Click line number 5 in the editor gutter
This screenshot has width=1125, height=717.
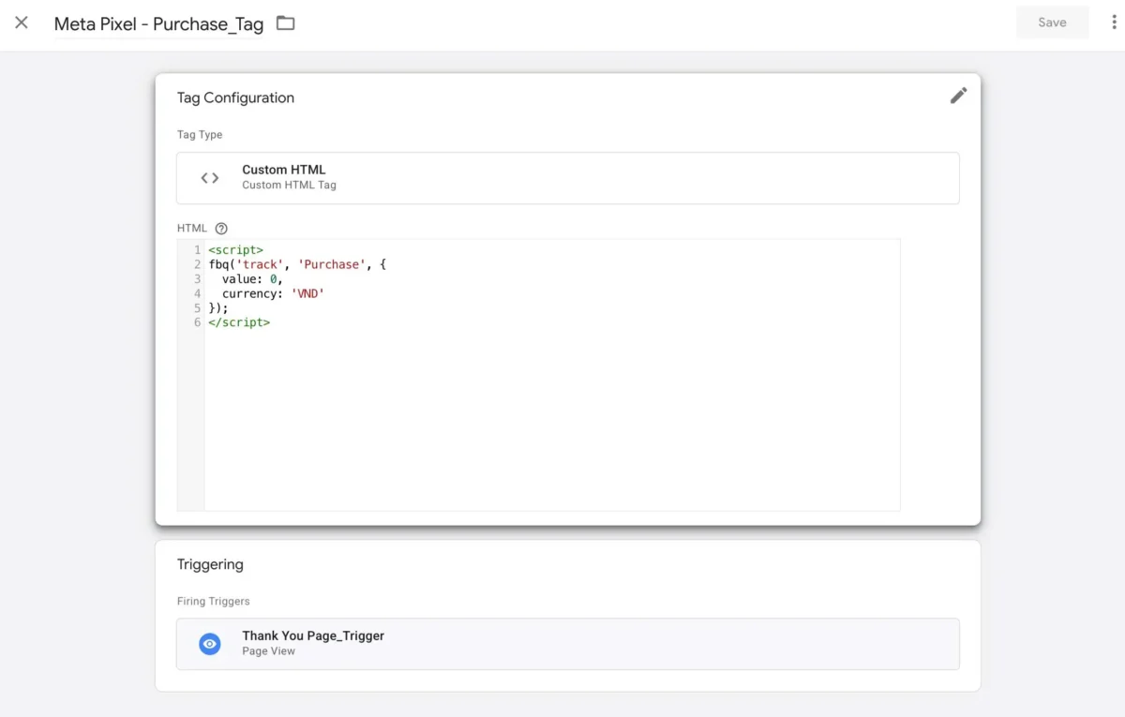197,308
